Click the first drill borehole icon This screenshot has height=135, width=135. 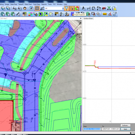(62, 14)
